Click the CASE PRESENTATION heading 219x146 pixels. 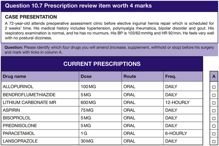pos(31,17)
